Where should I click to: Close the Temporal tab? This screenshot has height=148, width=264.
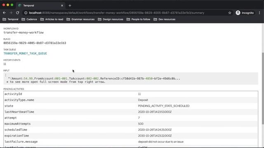[x=62, y=5]
